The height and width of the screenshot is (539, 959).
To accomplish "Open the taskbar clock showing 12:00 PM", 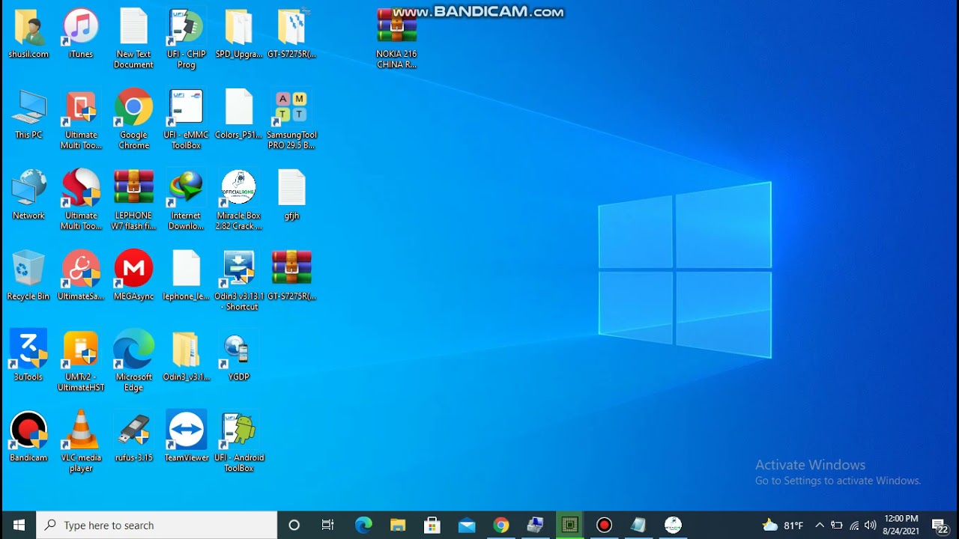I will [x=901, y=525].
